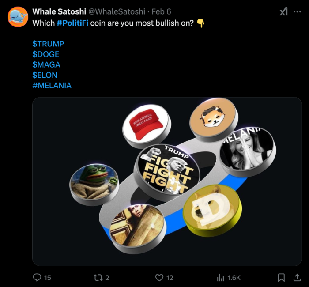Screen dimensions: 309x287
Task: Click the #PolitiFi hashtag
Action: point(73,23)
